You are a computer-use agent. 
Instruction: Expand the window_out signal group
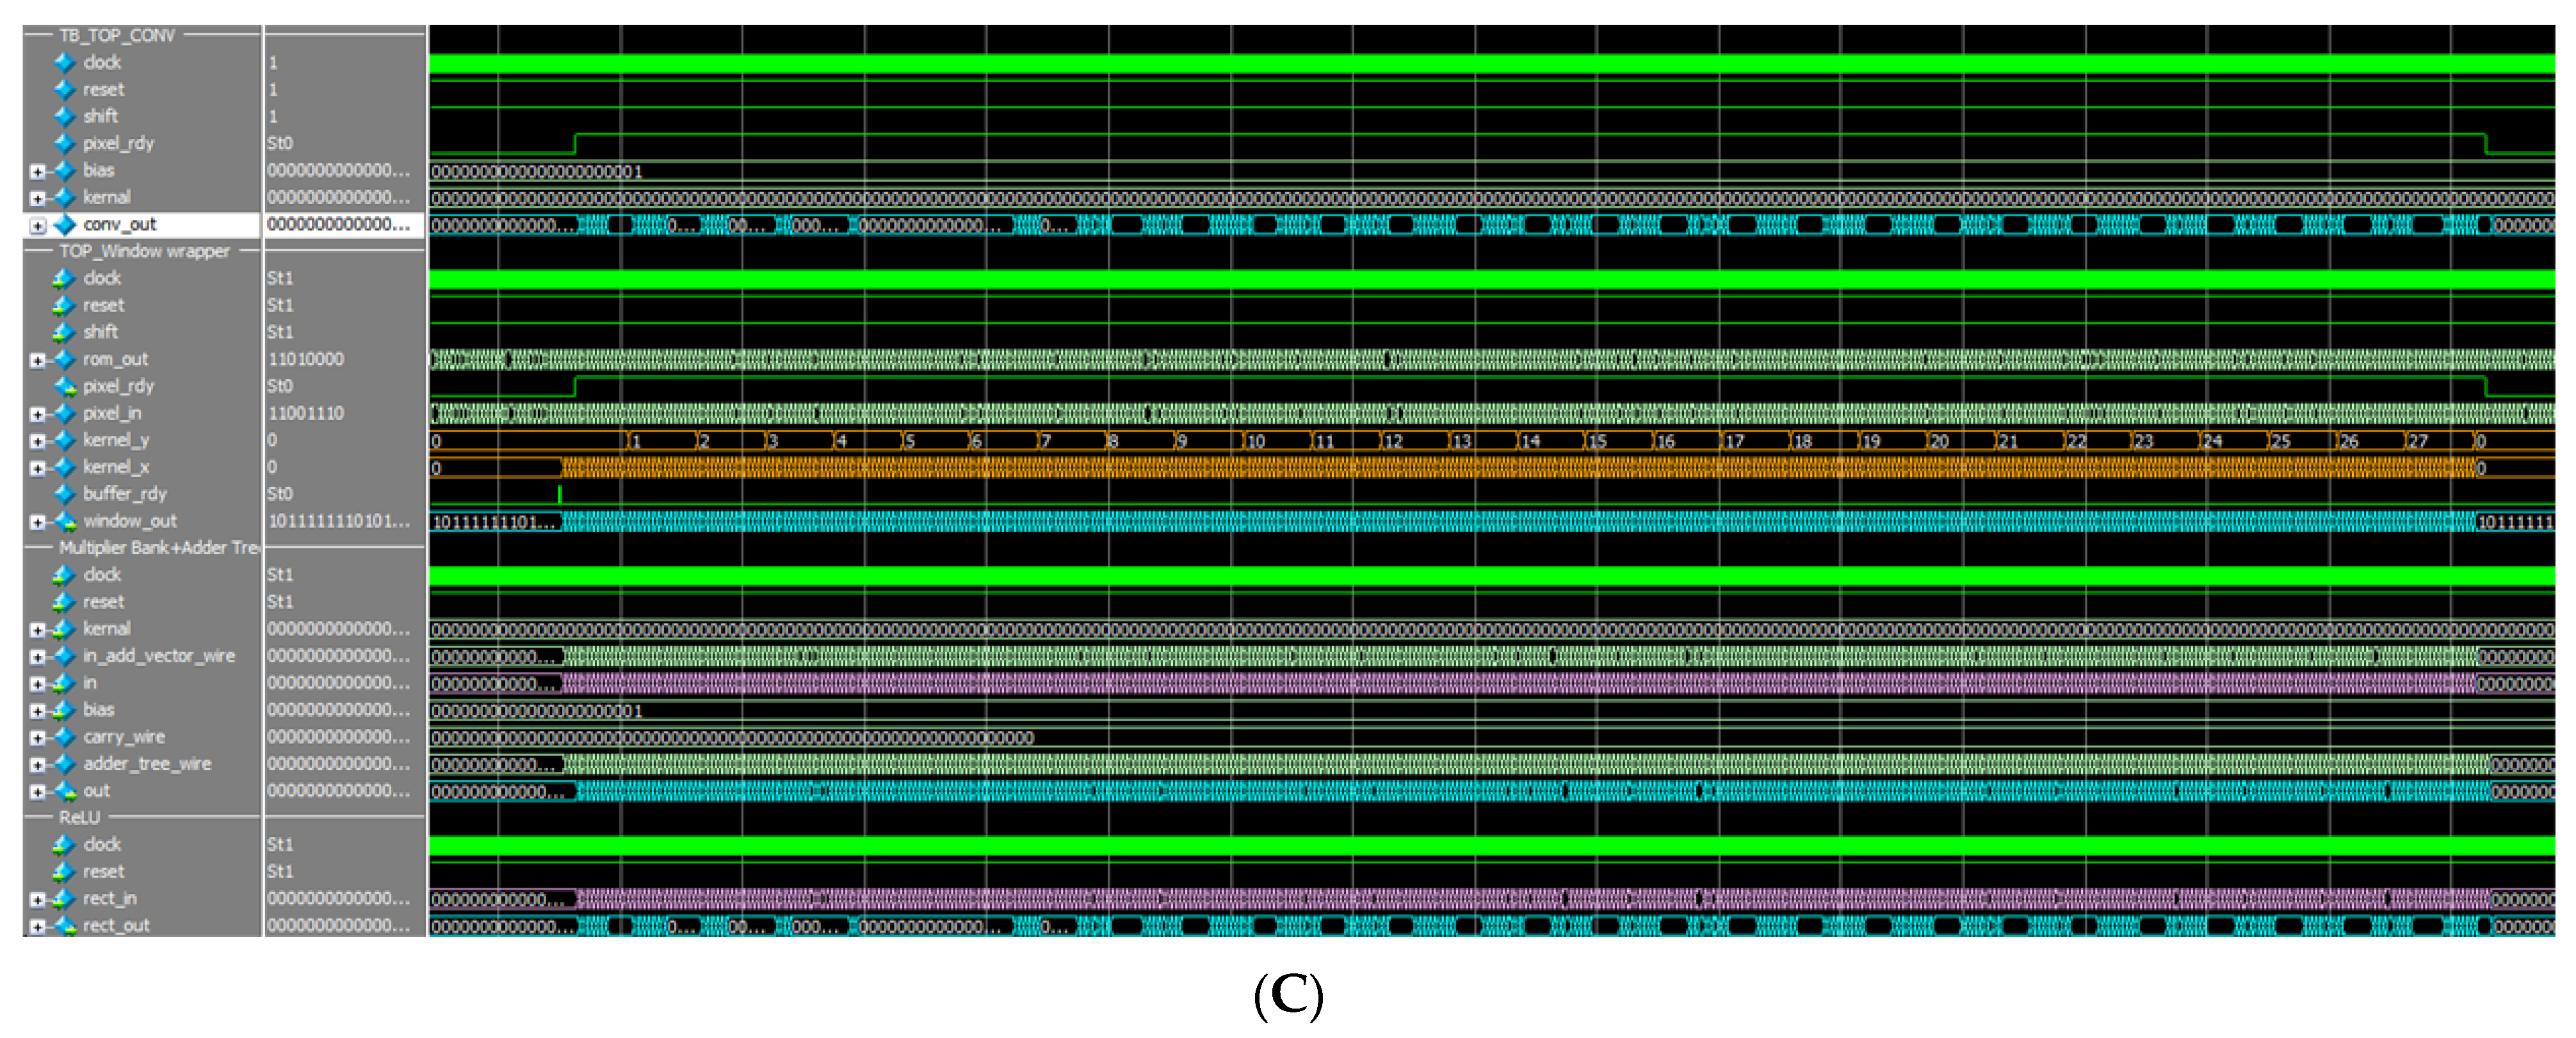point(38,520)
